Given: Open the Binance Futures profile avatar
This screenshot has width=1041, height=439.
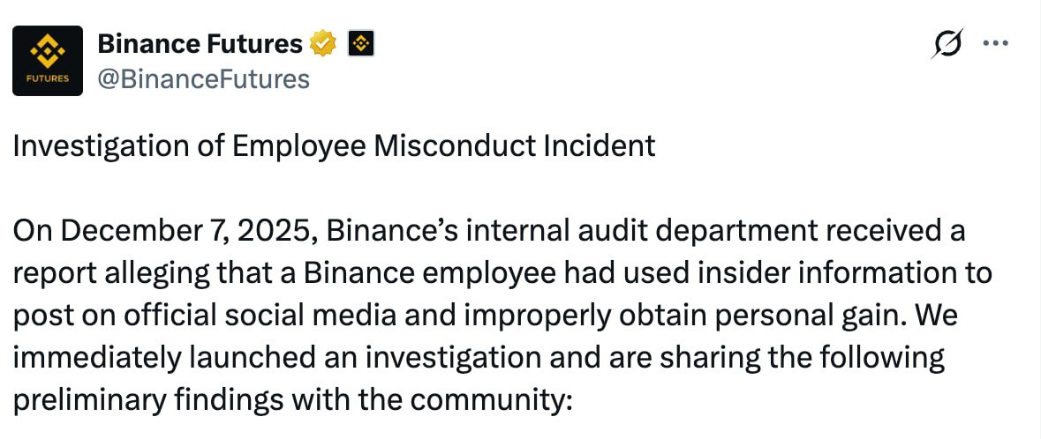Looking at the screenshot, I should point(48,61).
